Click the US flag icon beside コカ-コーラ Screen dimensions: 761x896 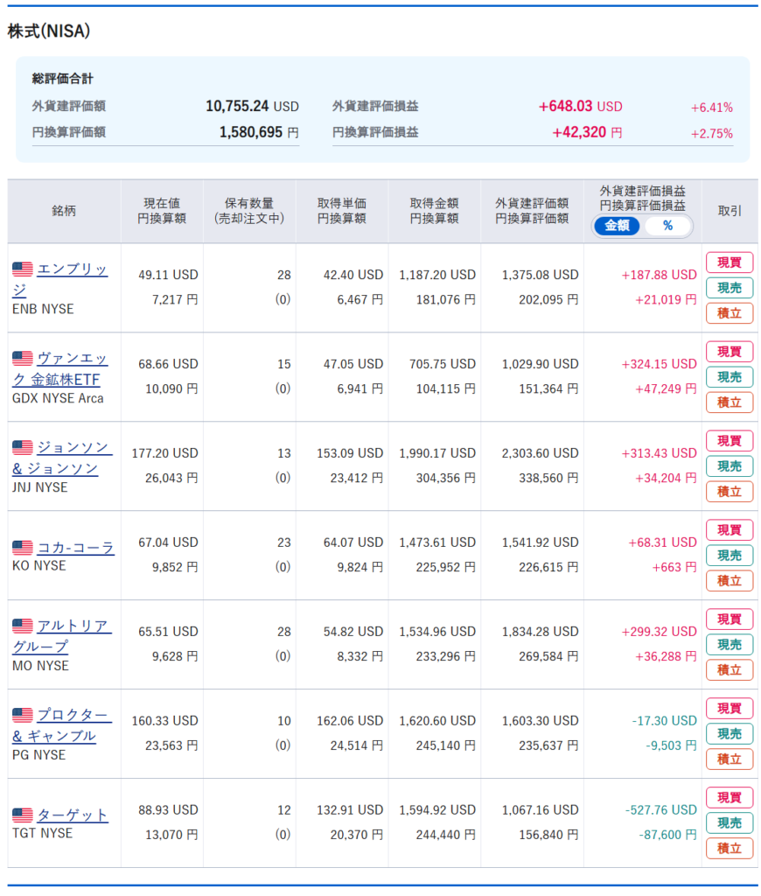click(22, 549)
